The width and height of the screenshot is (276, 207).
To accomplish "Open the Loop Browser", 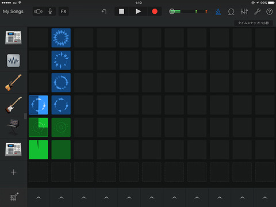I will pos(231,11).
